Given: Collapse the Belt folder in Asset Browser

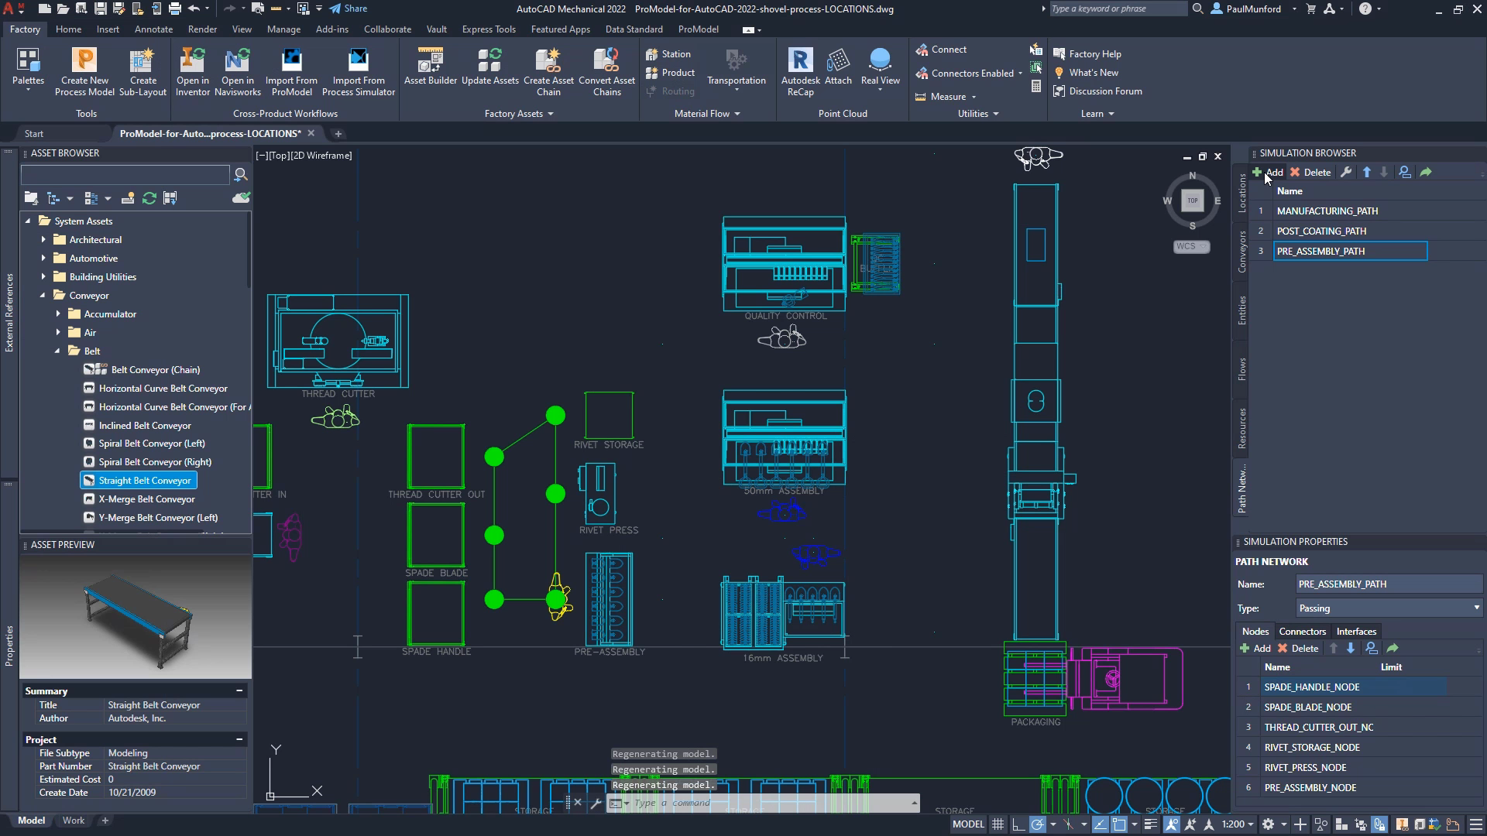Looking at the screenshot, I should pos(57,351).
